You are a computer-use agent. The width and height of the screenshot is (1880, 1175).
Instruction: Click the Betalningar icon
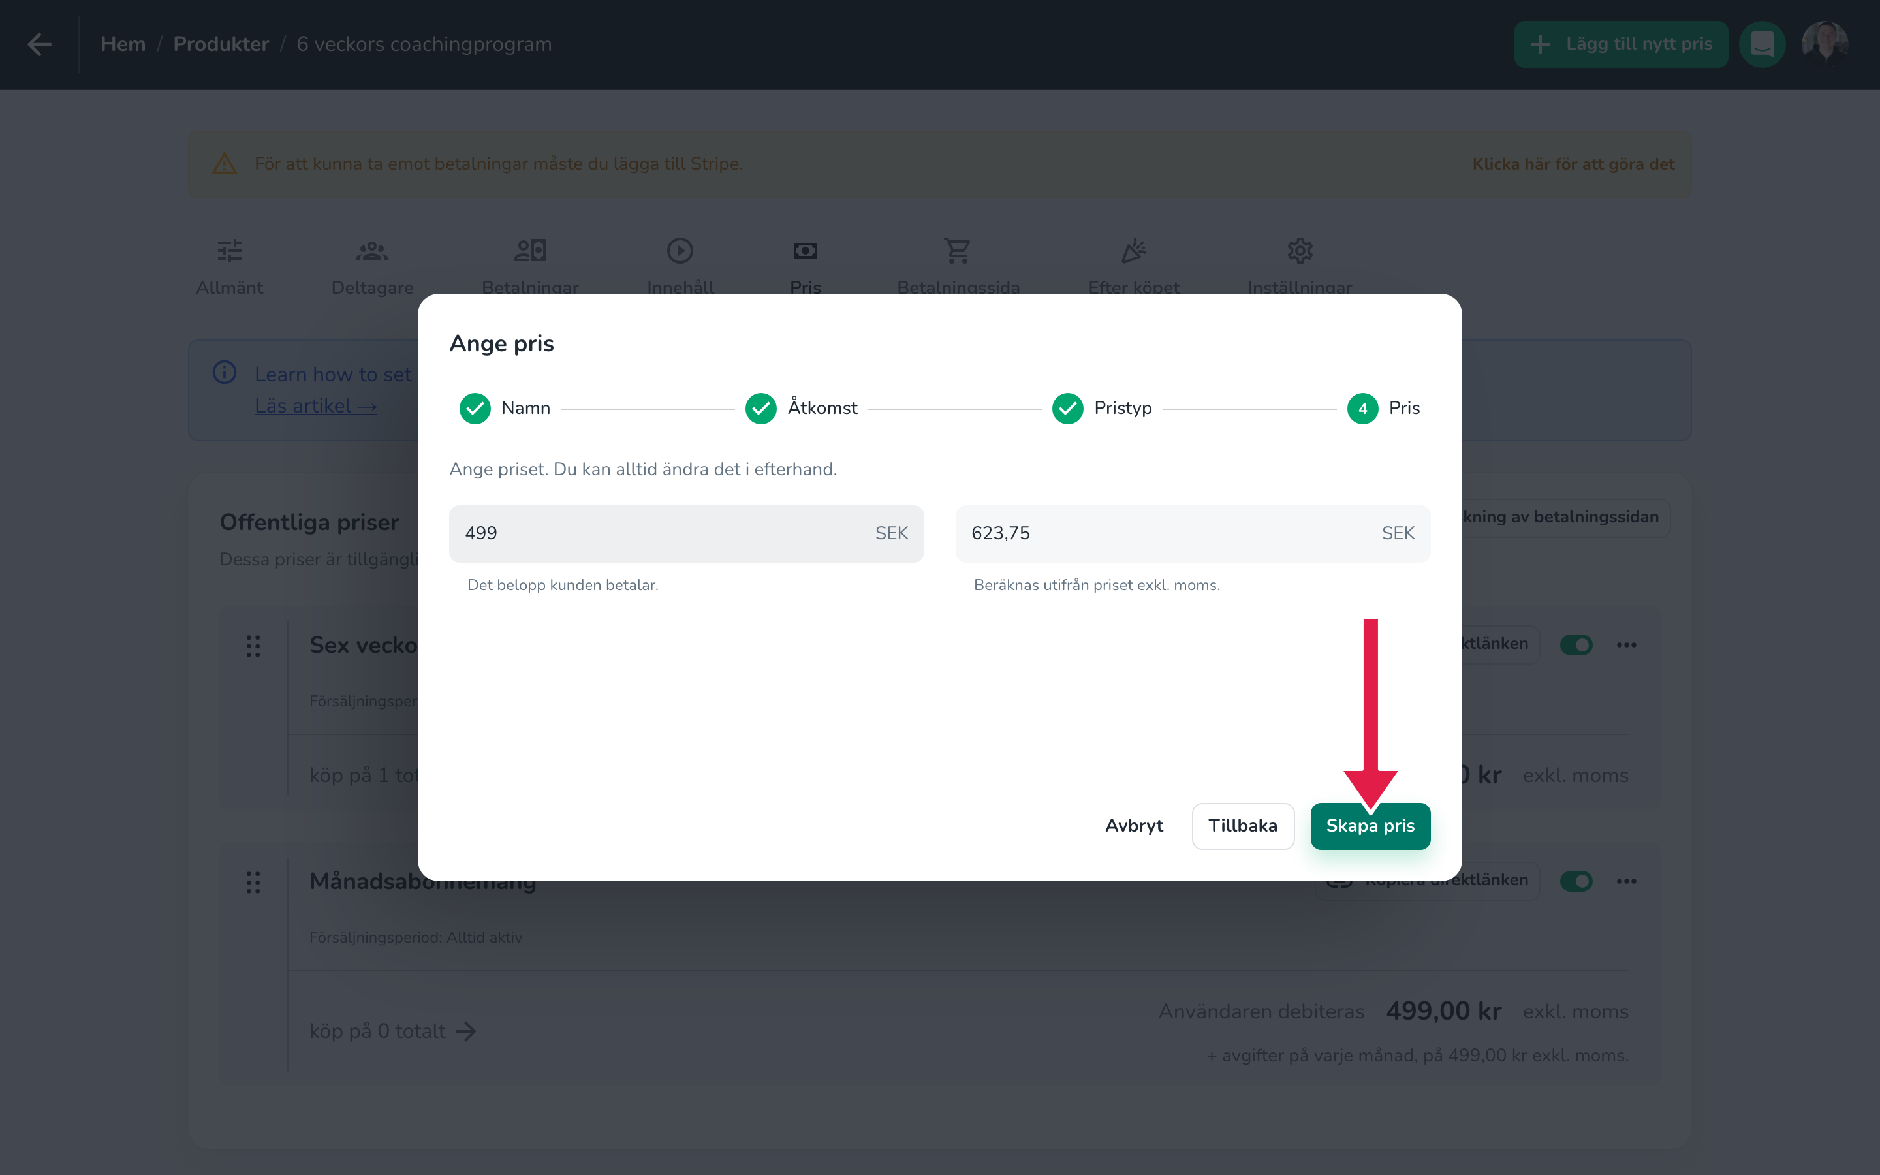click(x=531, y=250)
